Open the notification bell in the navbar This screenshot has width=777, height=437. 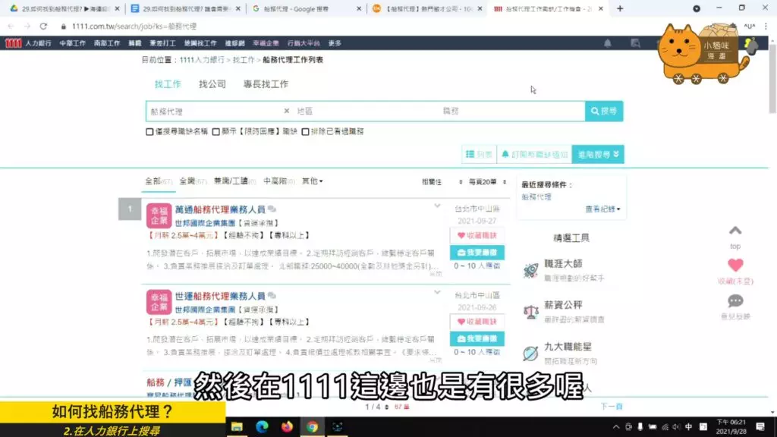(x=608, y=43)
